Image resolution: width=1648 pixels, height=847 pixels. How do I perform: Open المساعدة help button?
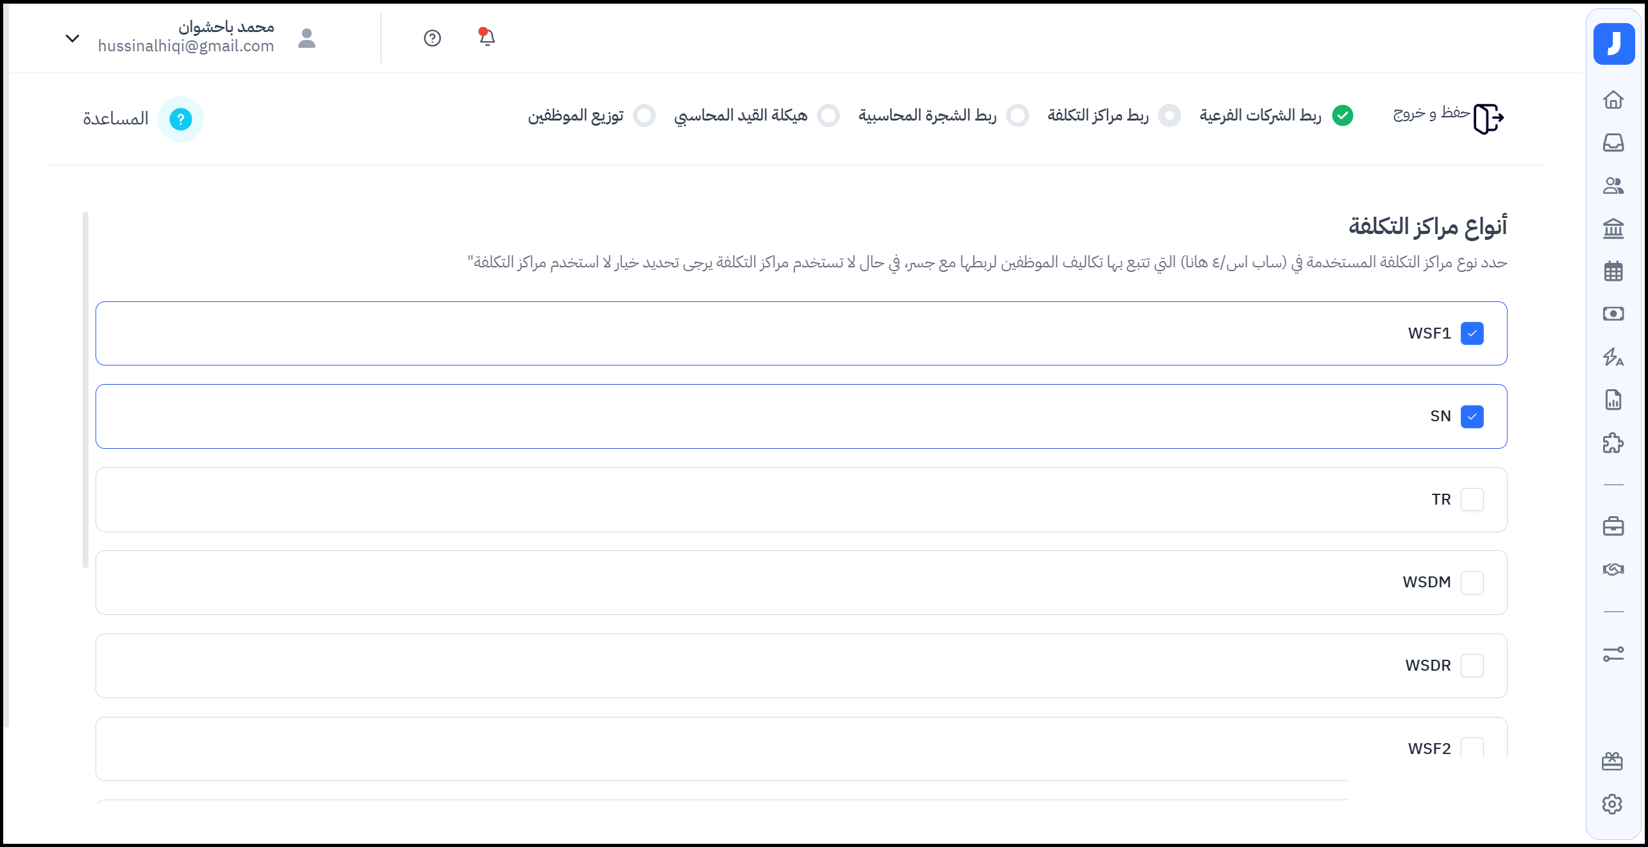[x=180, y=119]
